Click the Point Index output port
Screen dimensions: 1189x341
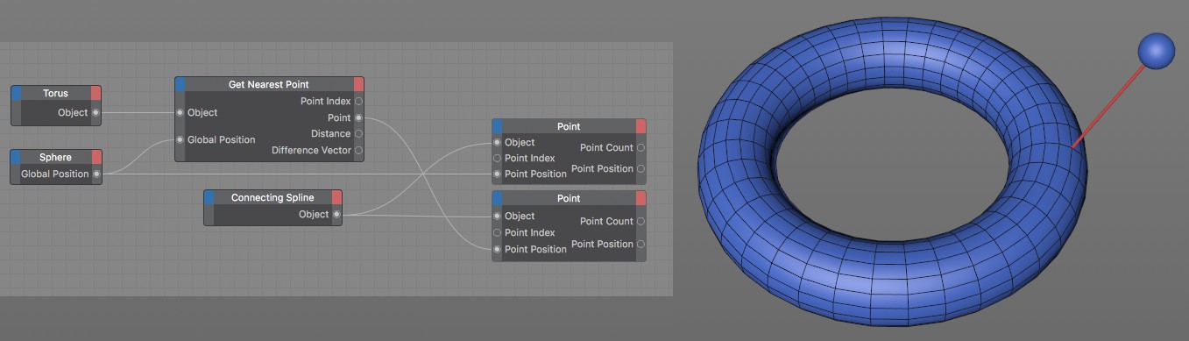point(358,102)
